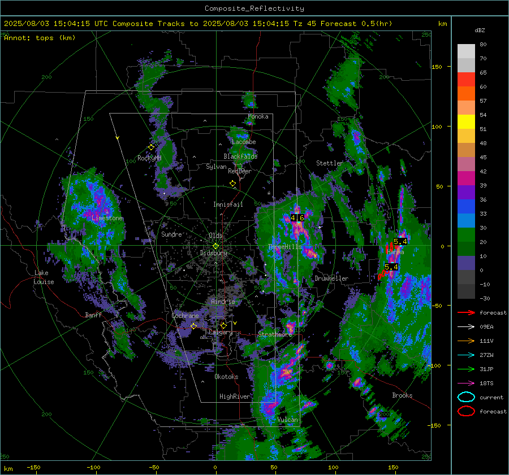The width and height of the screenshot is (509, 475).
Task: Click the Sylvan label on map
Action: click(216, 167)
